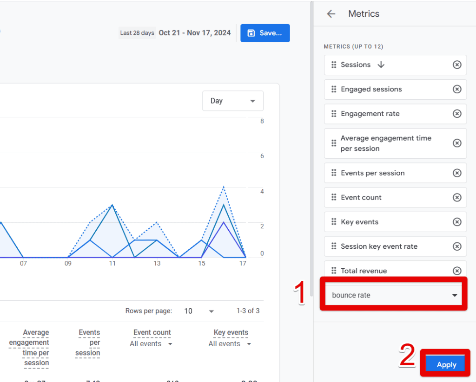Click the back arrow in the Metrics panel
The height and width of the screenshot is (382, 476).
pos(331,13)
